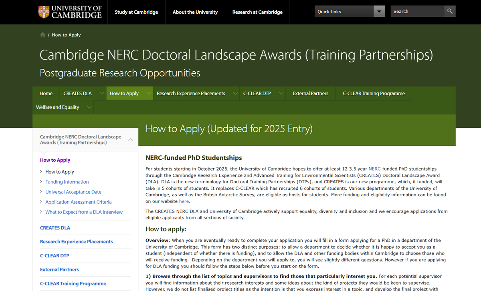
Task: Expand the chevron next to the CREATES DLA tab
Action: (x=101, y=93)
